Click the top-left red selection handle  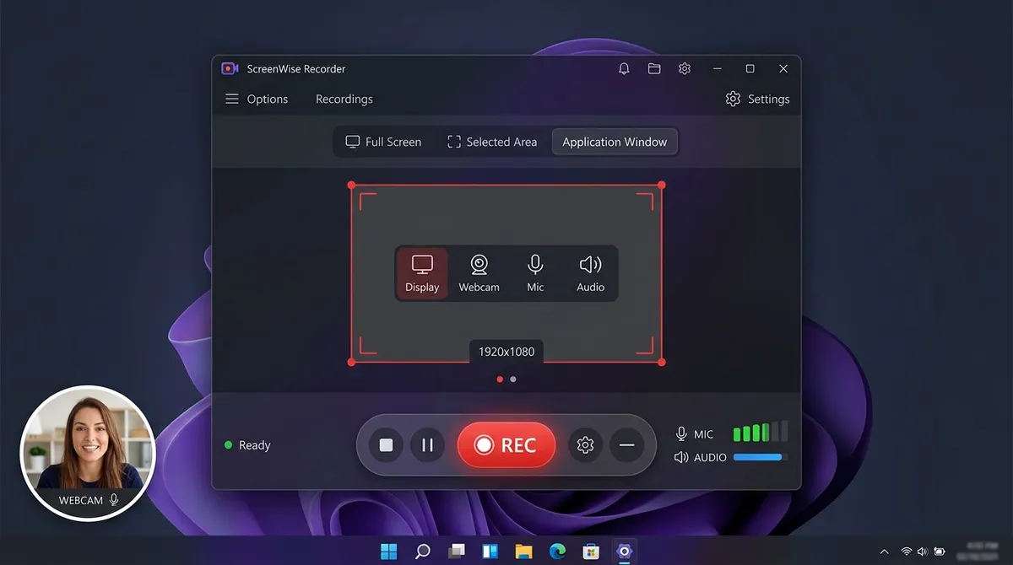[x=351, y=185]
